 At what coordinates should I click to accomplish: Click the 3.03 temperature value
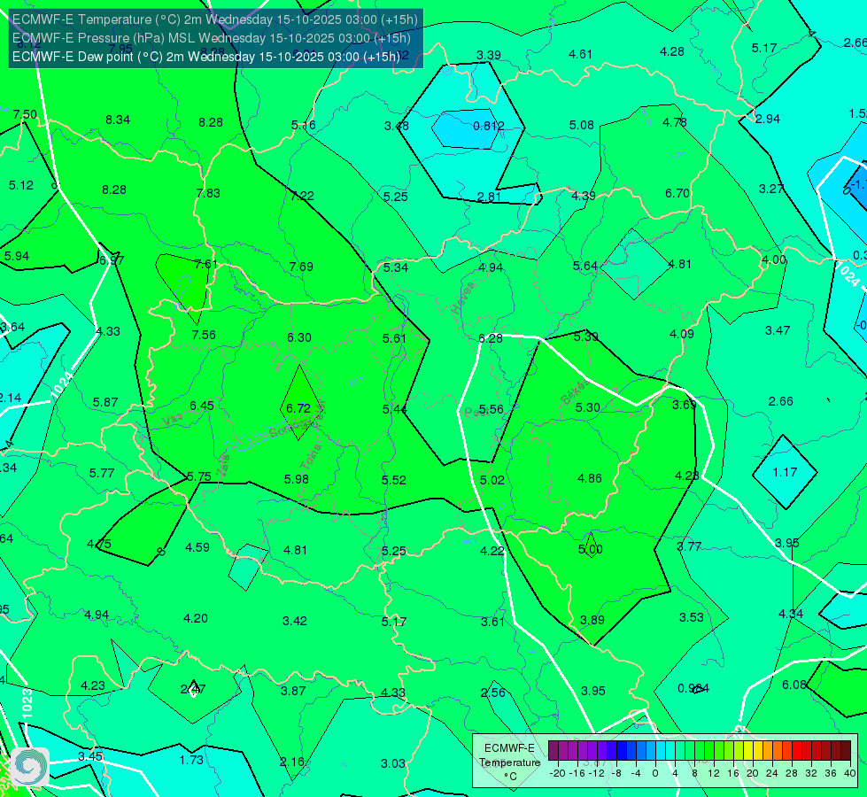[x=393, y=764]
